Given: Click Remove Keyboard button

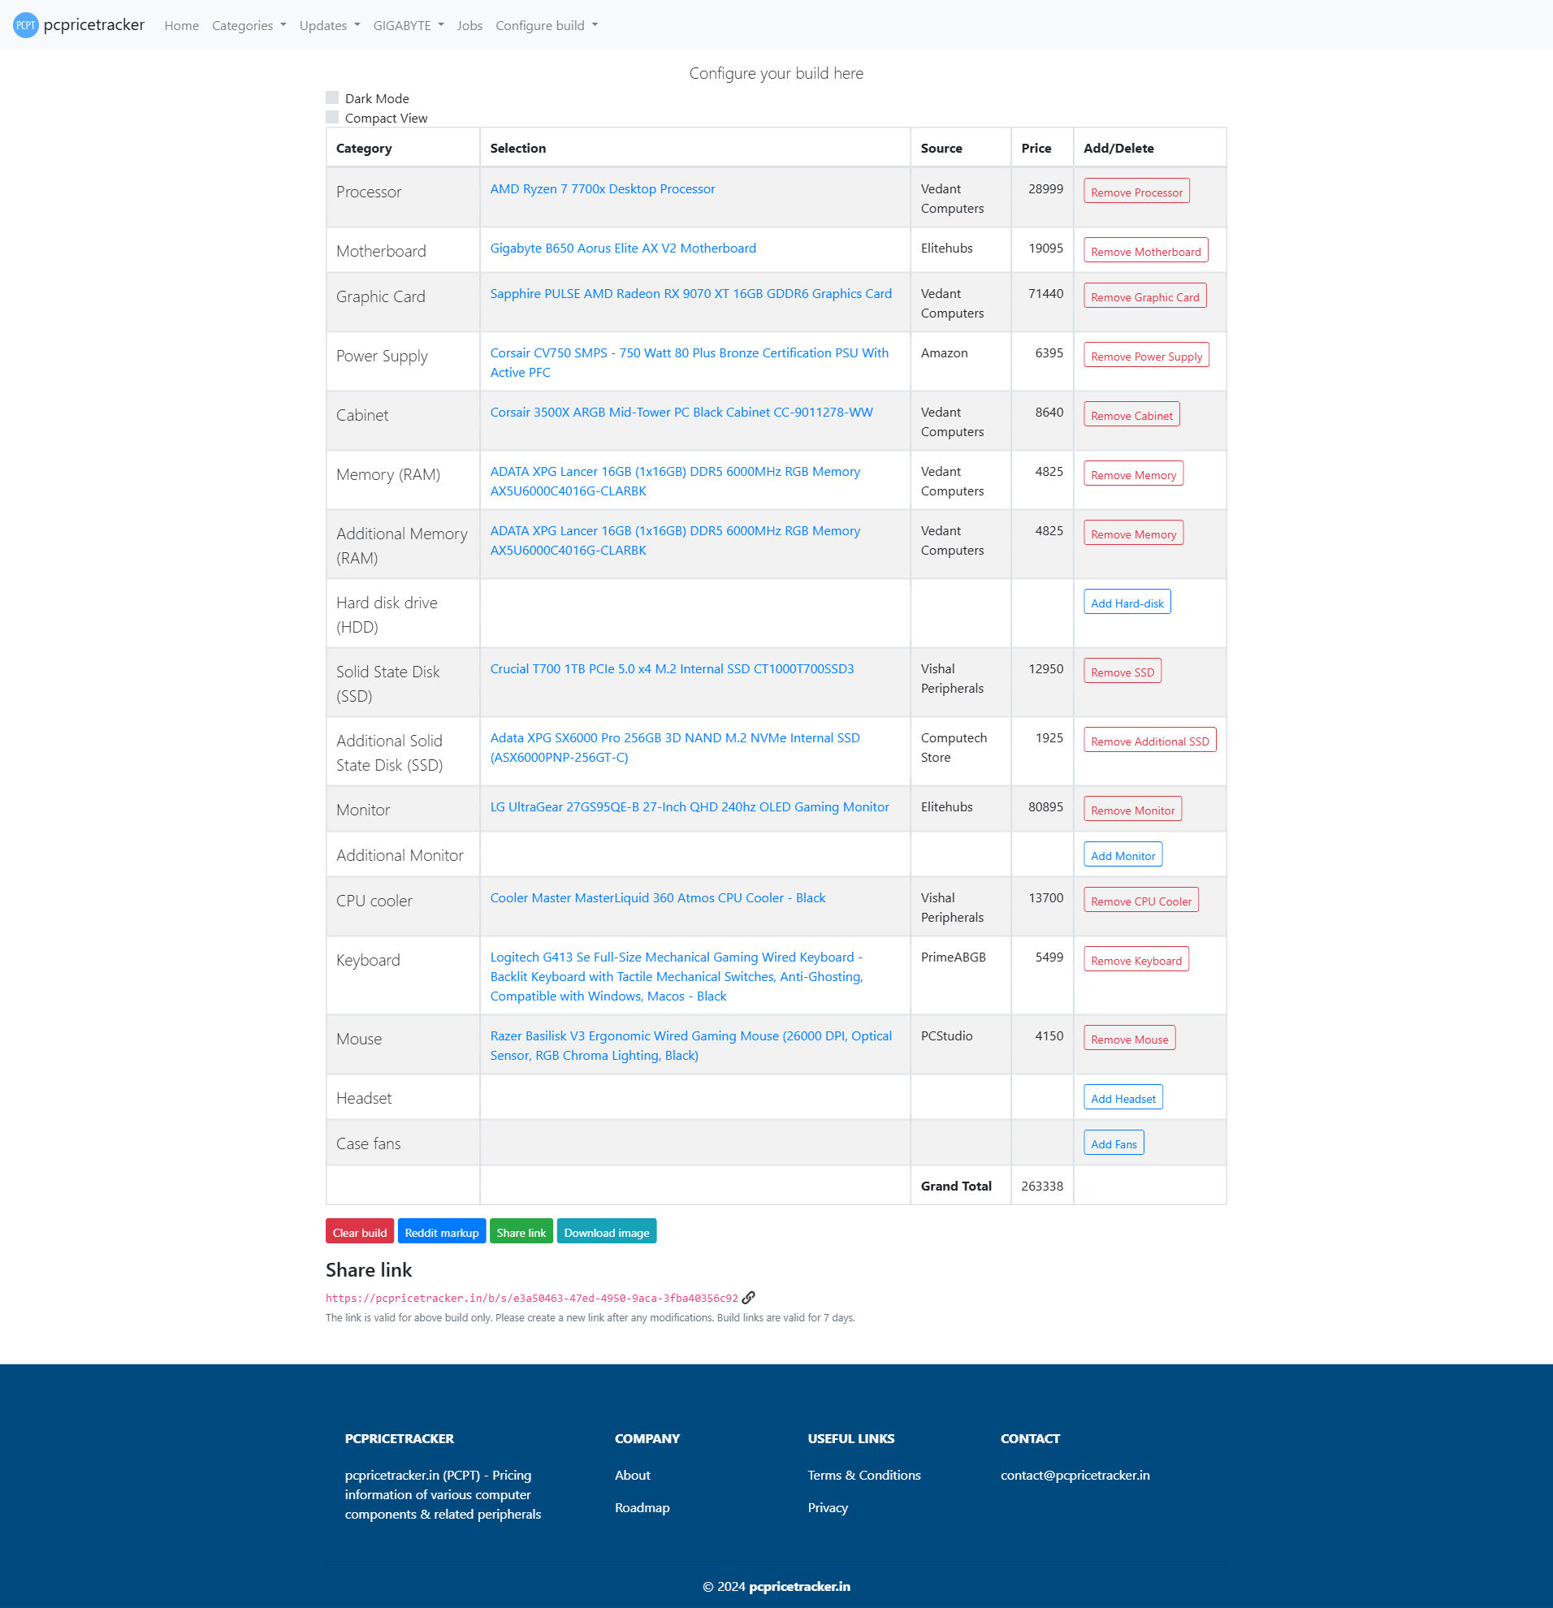Looking at the screenshot, I should [x=1136, y=960].
